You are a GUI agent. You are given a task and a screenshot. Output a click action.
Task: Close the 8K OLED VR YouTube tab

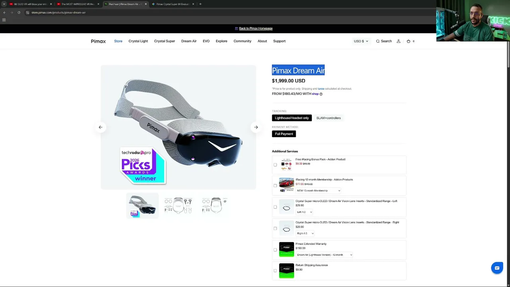51,4
